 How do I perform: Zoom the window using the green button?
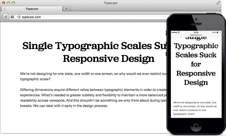click(x=13, y=3)
